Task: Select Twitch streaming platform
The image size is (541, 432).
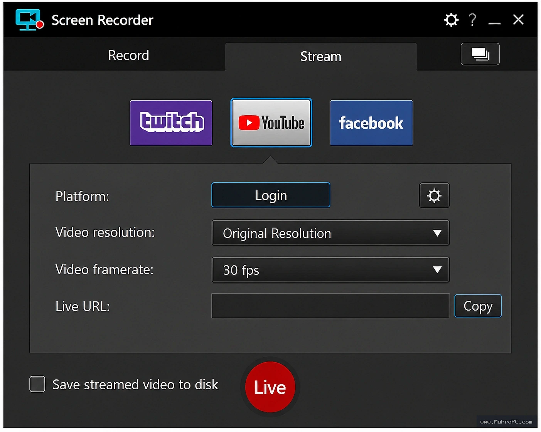Action: click(171, 123)
